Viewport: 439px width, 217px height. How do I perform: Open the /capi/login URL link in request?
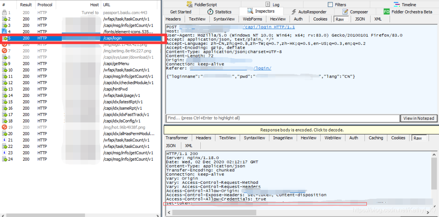[x=269, y=27]
